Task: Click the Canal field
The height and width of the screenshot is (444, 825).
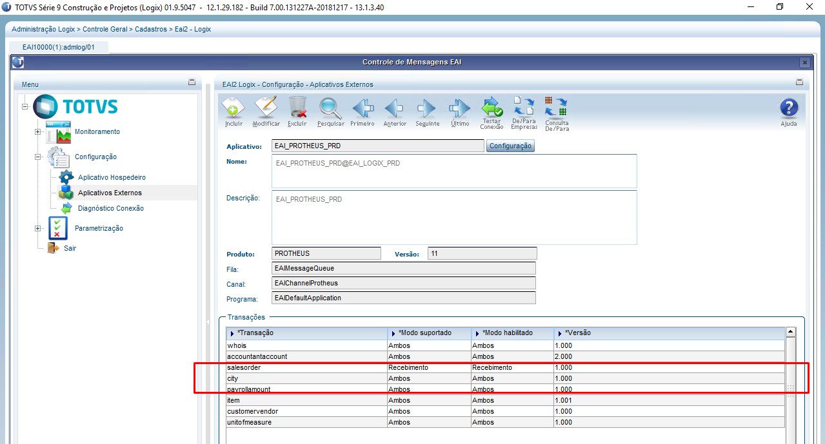Action: point(404,283)
